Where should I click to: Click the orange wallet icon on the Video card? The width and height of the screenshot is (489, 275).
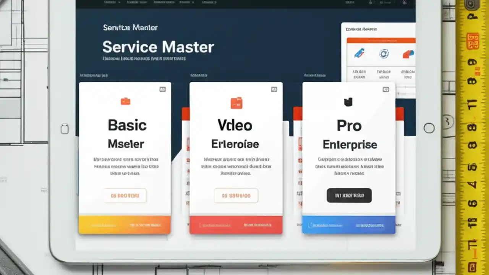[236, 102]
